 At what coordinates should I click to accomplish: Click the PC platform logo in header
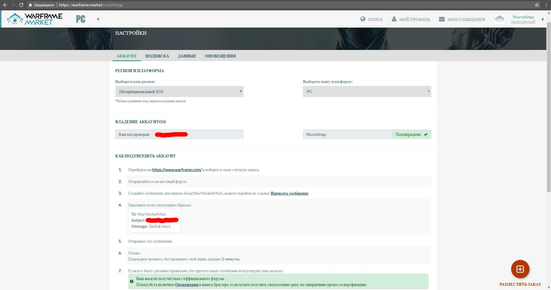81,19
